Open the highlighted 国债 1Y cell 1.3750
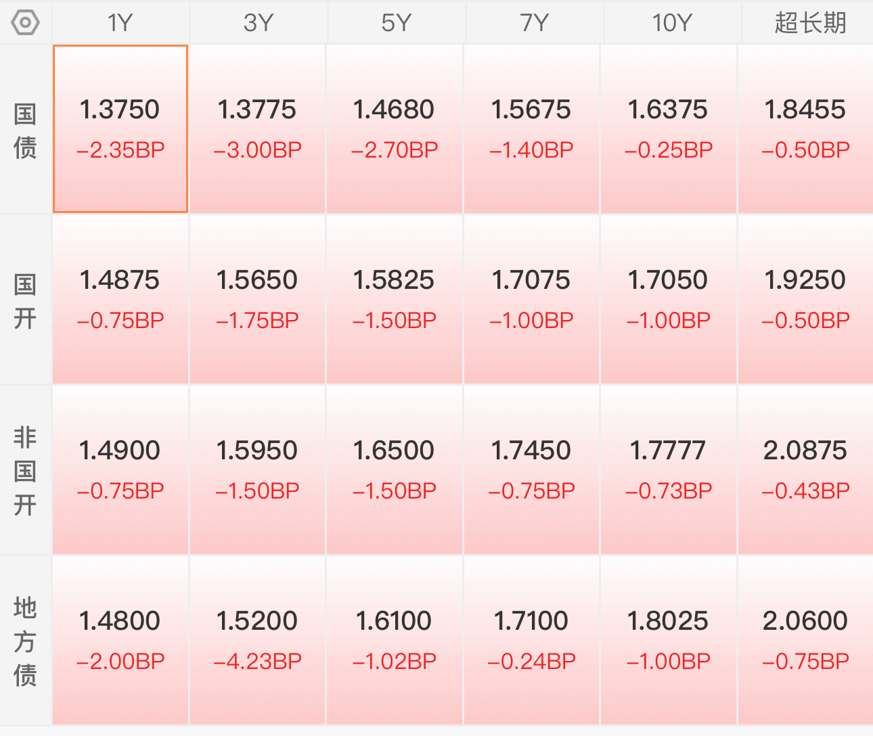 120,129
